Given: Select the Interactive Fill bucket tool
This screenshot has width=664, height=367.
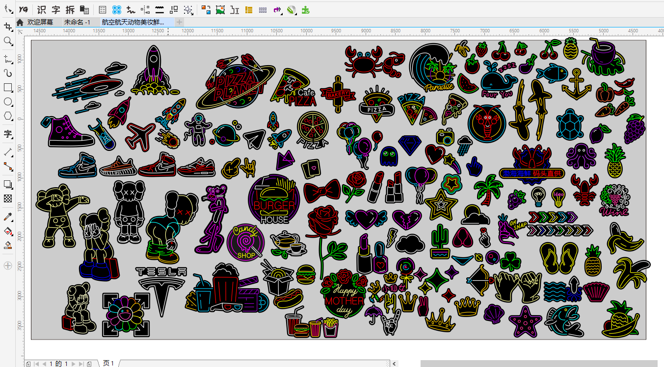Looking at the screenshot, I should (7, 230).
